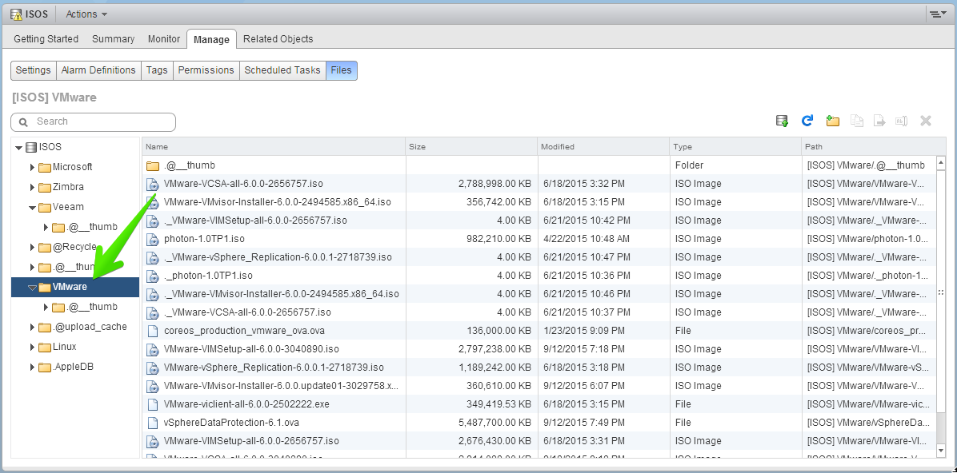Switch to the Summary tab
The height and width of the screenshot is (473, 957).
tap(113, 39)
